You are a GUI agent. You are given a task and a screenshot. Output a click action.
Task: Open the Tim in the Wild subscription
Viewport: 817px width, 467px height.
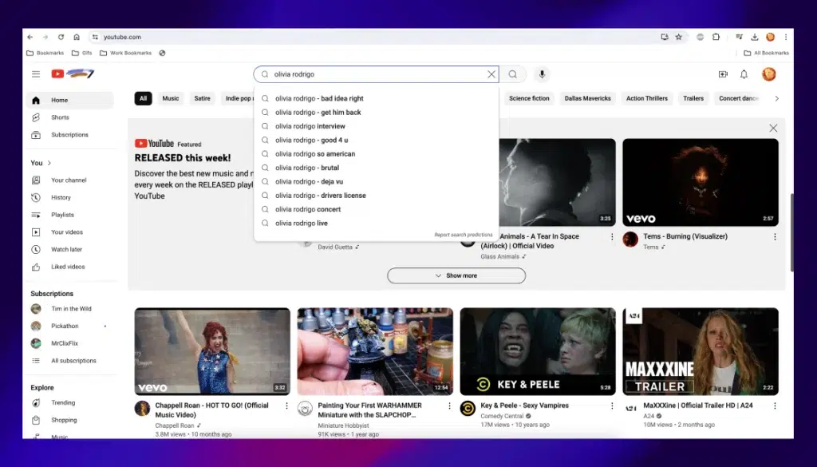click(x=70, y=309)
